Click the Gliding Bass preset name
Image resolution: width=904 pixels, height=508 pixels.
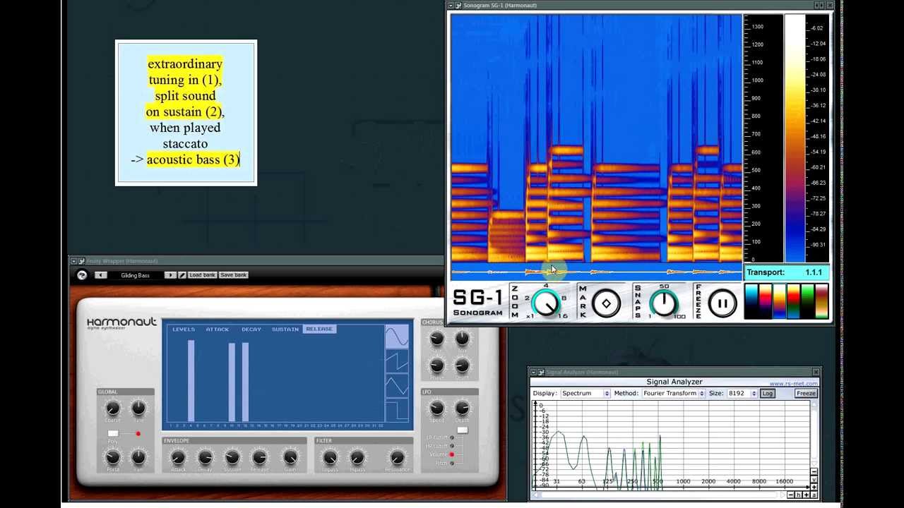click(x=135, y=275)
